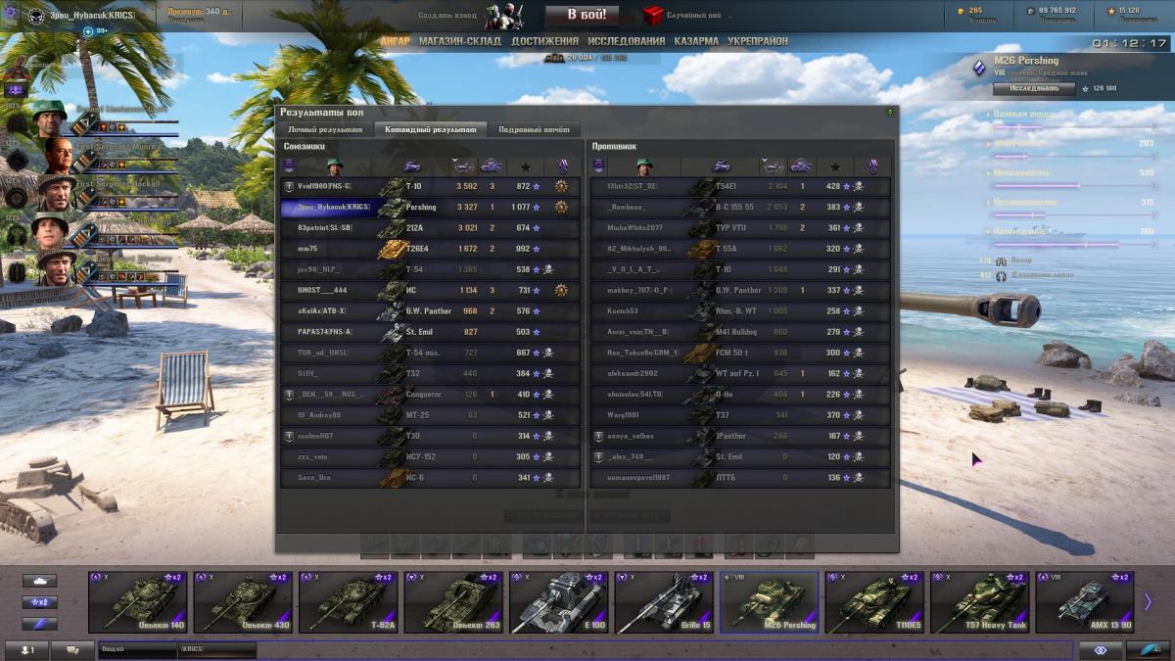
Task: Sort allies by medals column icon
Action: point(562,167)
